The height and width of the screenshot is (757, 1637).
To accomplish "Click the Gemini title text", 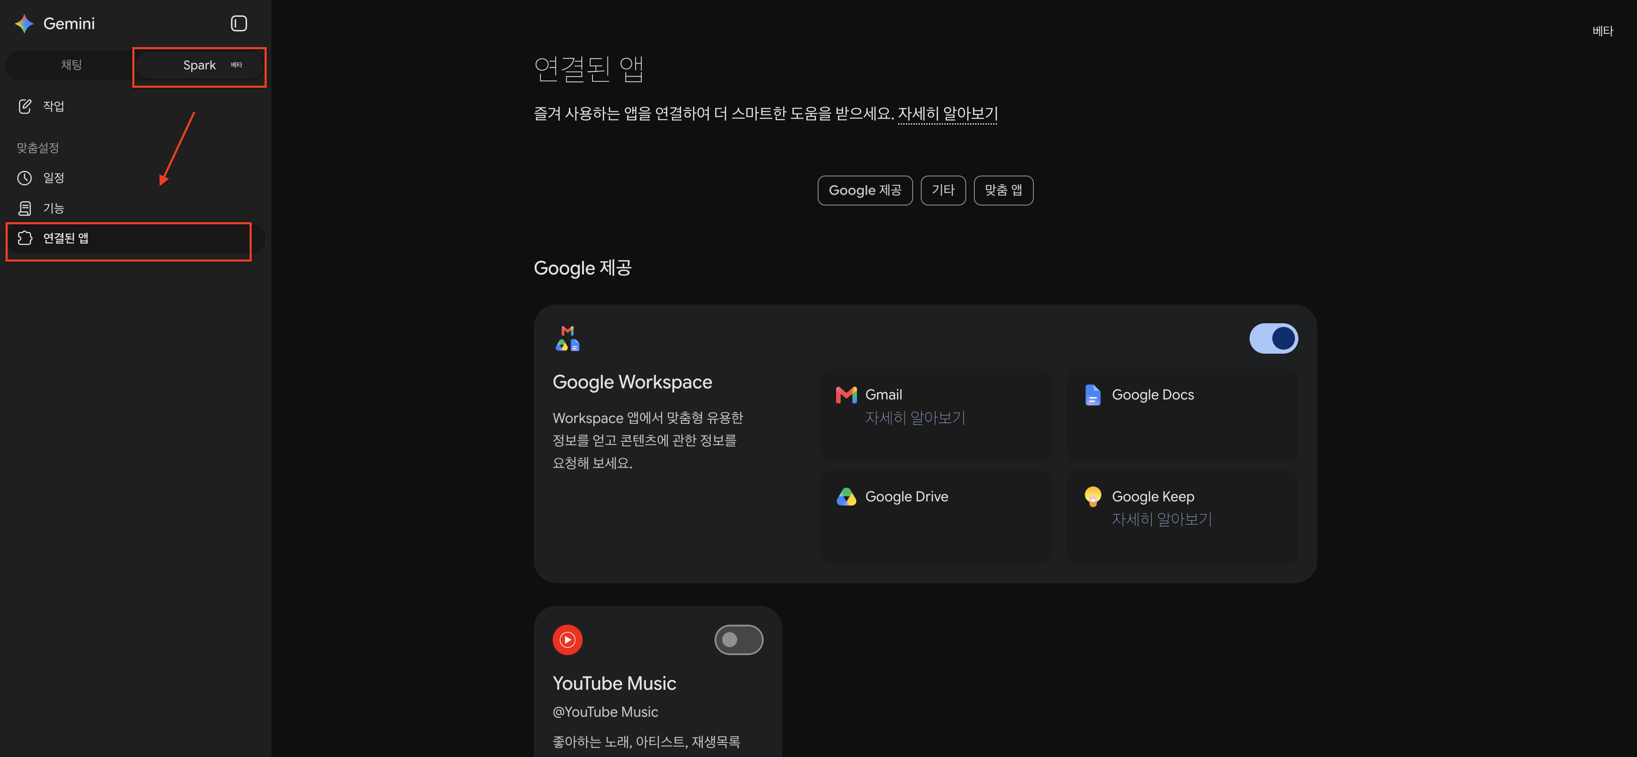I will coord(68,24).
